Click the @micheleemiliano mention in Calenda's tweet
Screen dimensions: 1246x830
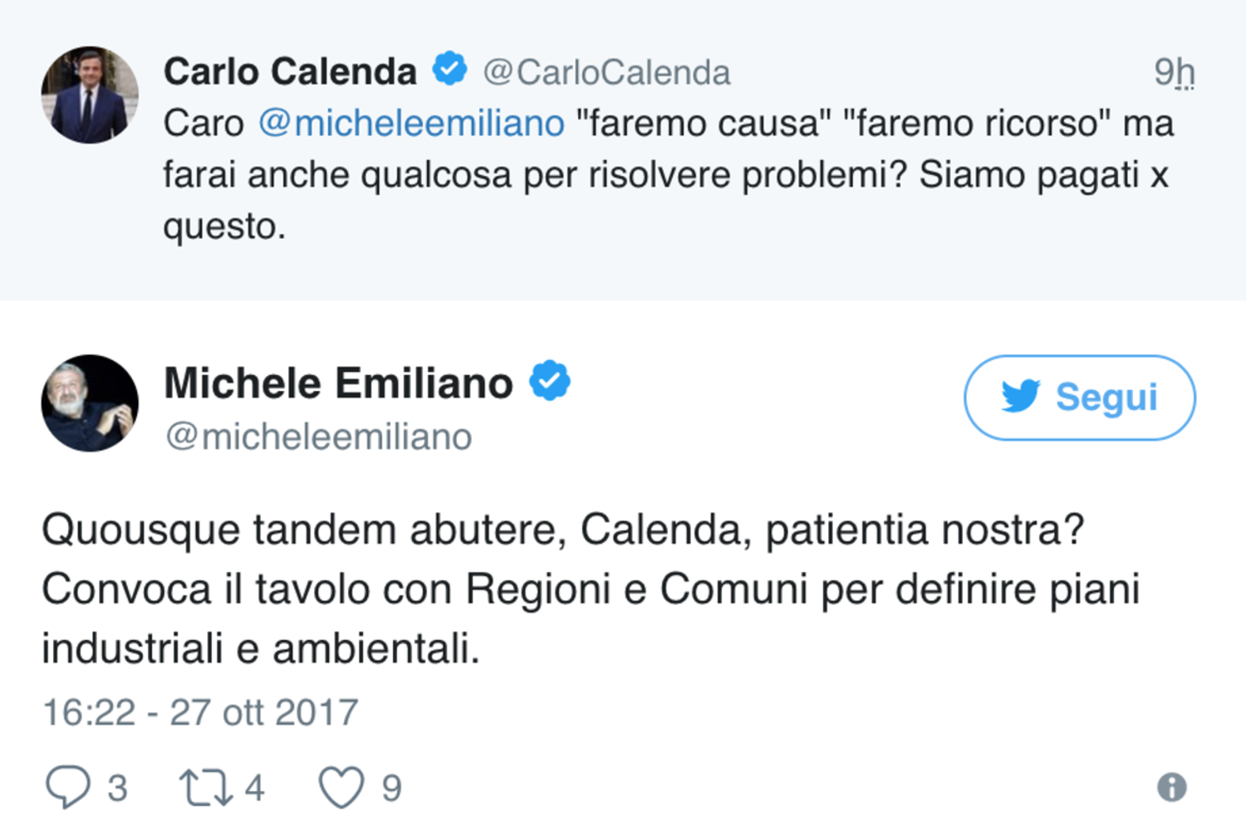point(411,124)
